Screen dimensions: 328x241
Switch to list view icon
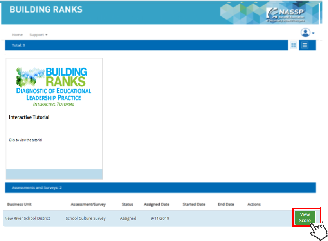(x=305, y=45)
